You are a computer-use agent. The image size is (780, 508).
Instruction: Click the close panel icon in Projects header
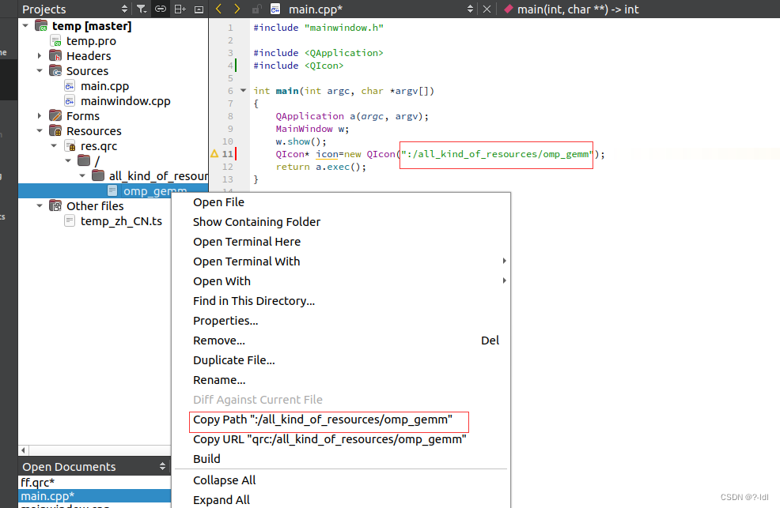(199, 9)
